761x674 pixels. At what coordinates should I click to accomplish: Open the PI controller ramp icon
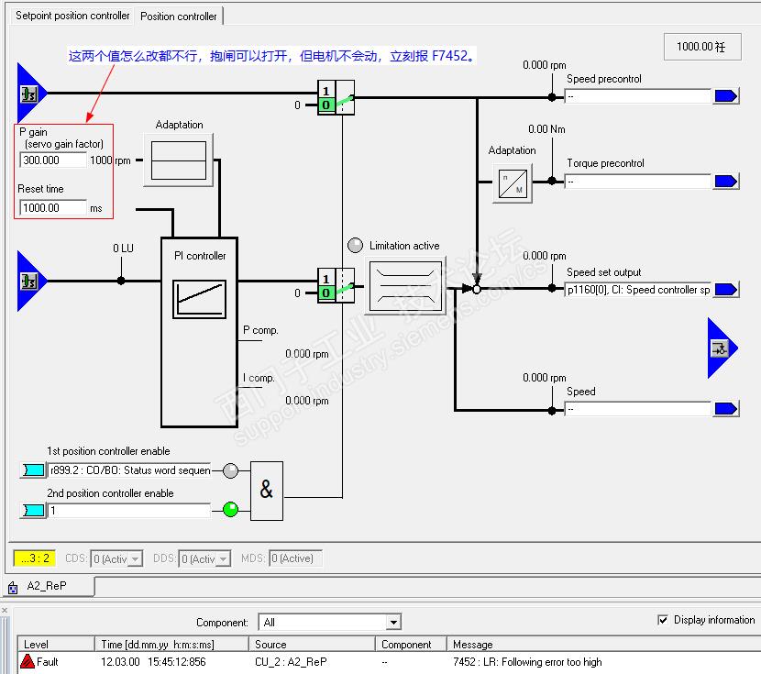point(200,299)
